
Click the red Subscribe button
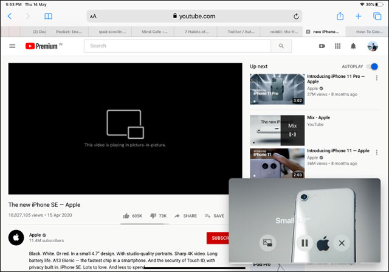tap(218, 238)
